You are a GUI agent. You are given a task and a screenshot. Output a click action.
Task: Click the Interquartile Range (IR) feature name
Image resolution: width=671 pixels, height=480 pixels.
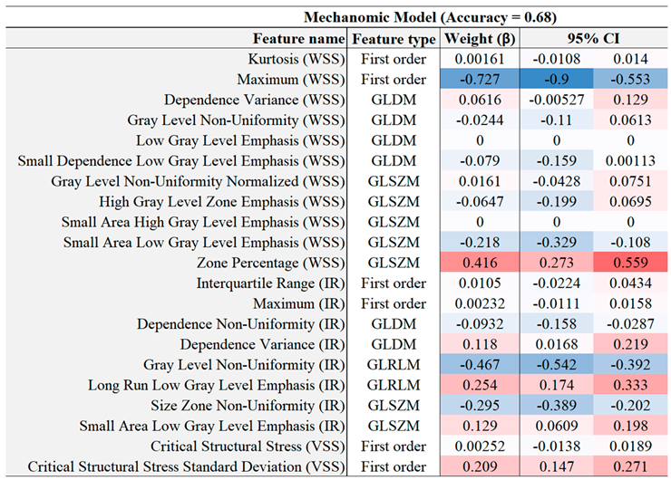(x=272, y=283)
